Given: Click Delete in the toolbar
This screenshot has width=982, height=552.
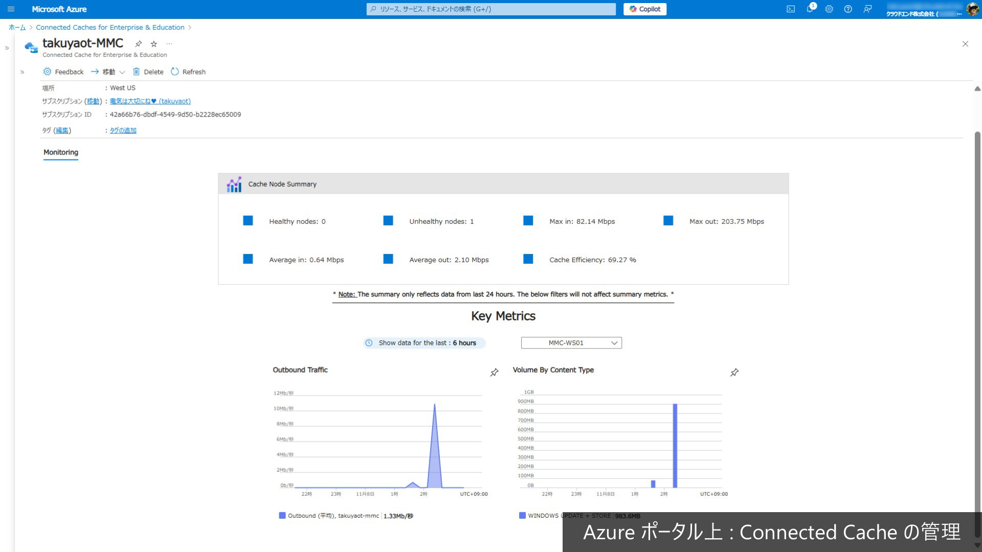Looking at the screenshot, I should coord(148,72).
